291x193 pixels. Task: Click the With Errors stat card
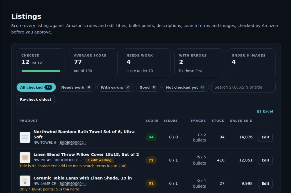[x=199, y=63]
